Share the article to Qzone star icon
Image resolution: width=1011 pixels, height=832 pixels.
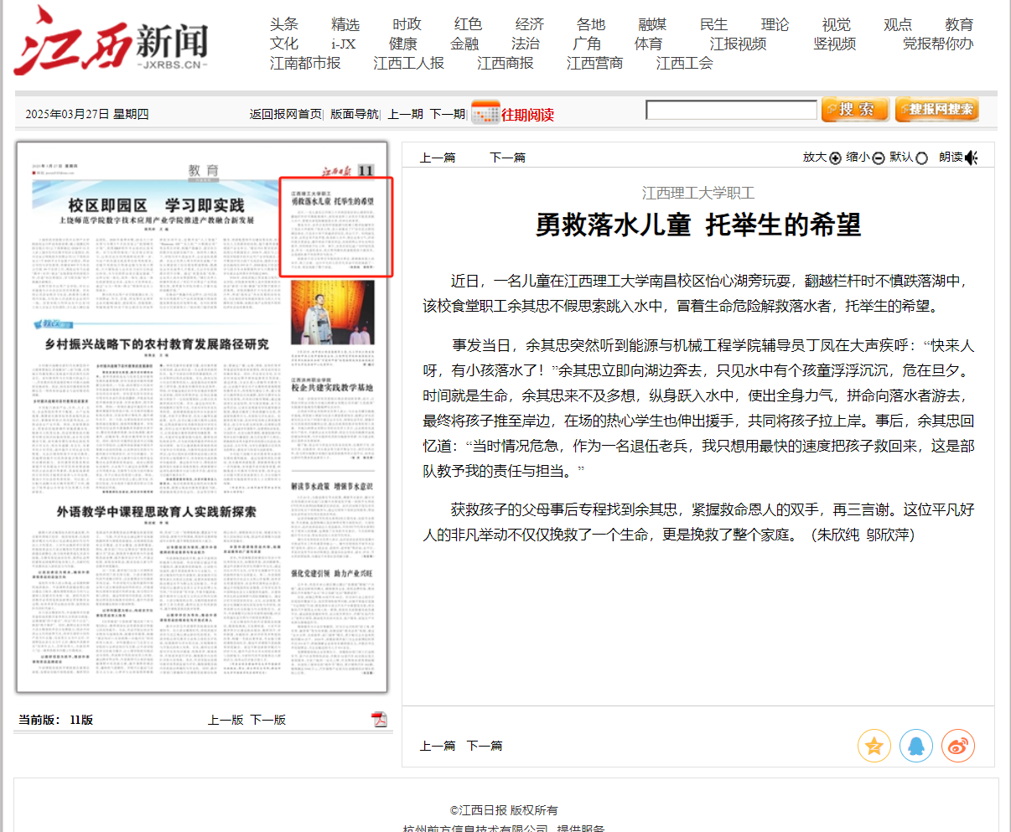pyautogui.click(x=874, y=746)
